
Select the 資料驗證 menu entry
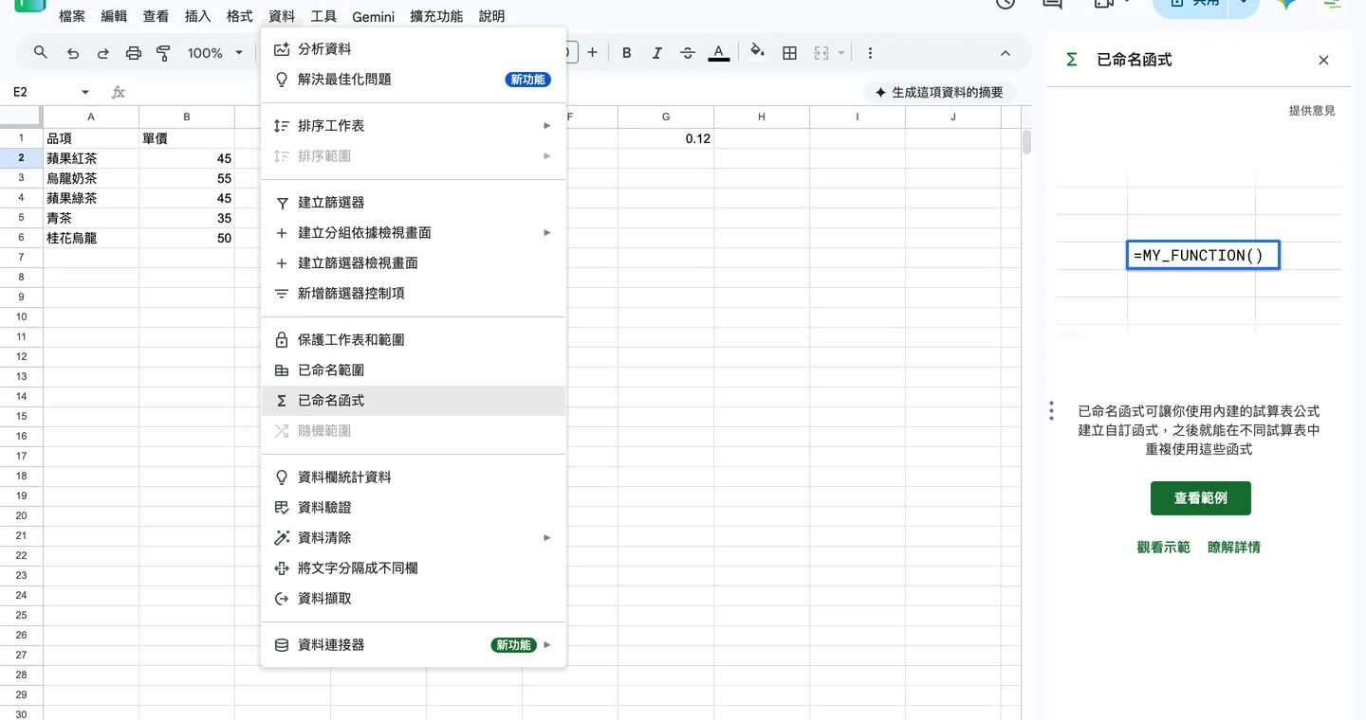[414, 507]
